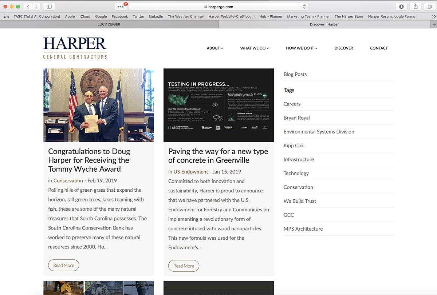The image size is (437, 295).
Task: Click the Share icon in the toolbar
Action: click(415, 6)
